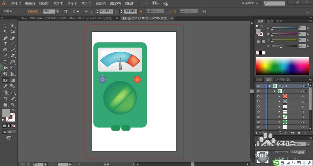Activate the Zoom magnifier tool

click(x=13, y=104)
